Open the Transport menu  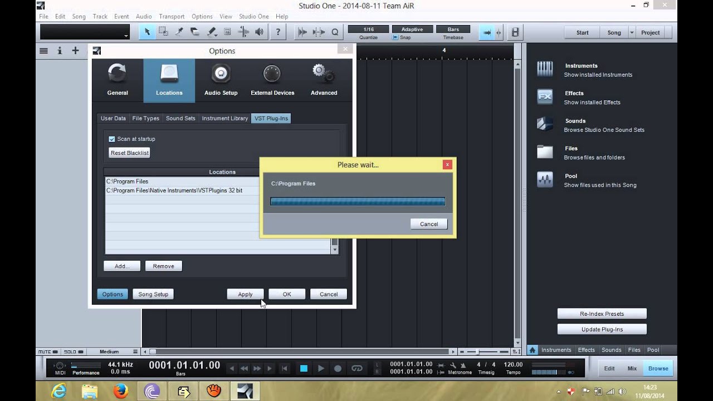coord(172,16)
